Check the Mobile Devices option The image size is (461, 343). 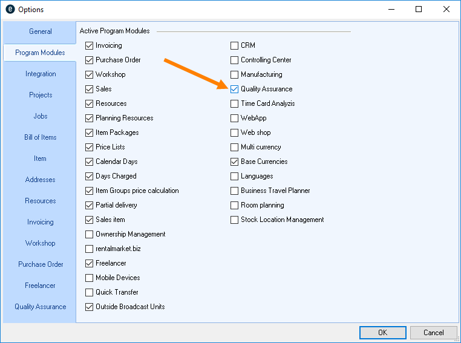click(x=90, y=278)
